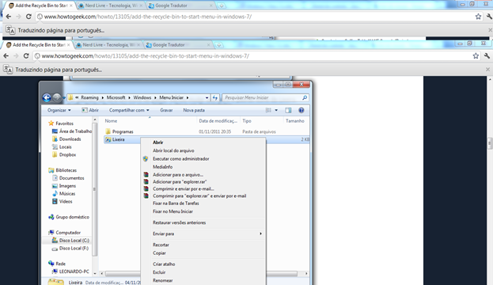Open the wrench menu in topmost Chrome toolbar
The height and width of the screenshot is (285, 493).
[x=490, y=17]
